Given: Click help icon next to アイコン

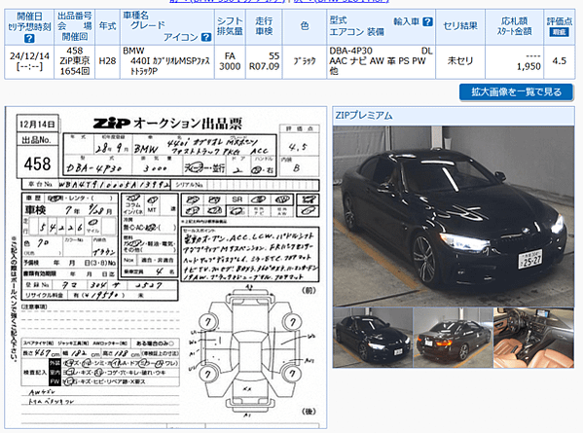Looking at the screenshot, I should tap(206, 37).
